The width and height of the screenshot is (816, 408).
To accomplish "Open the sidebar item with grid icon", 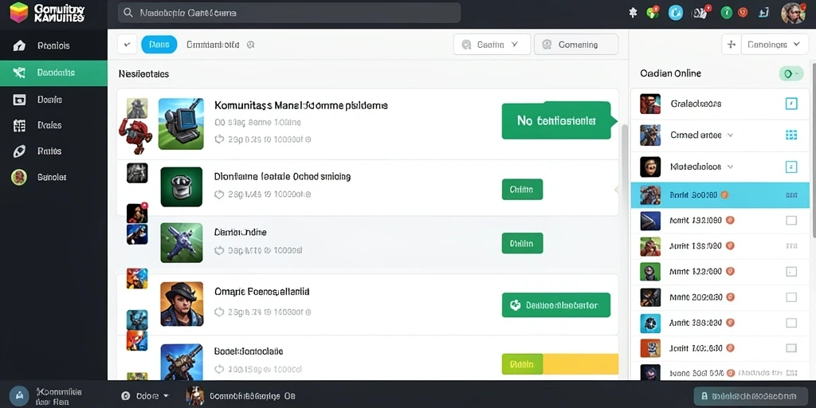I will click(53, 125).
